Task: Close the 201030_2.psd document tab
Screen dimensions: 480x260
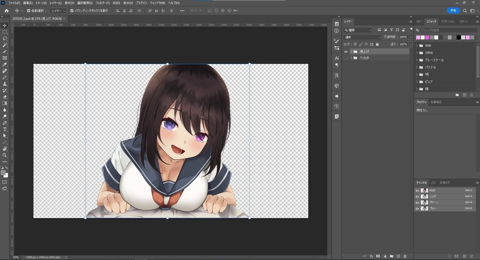Action: (x=64, y=18)
